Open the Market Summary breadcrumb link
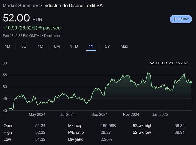This screenshot has height=145, width=196. 20,6
